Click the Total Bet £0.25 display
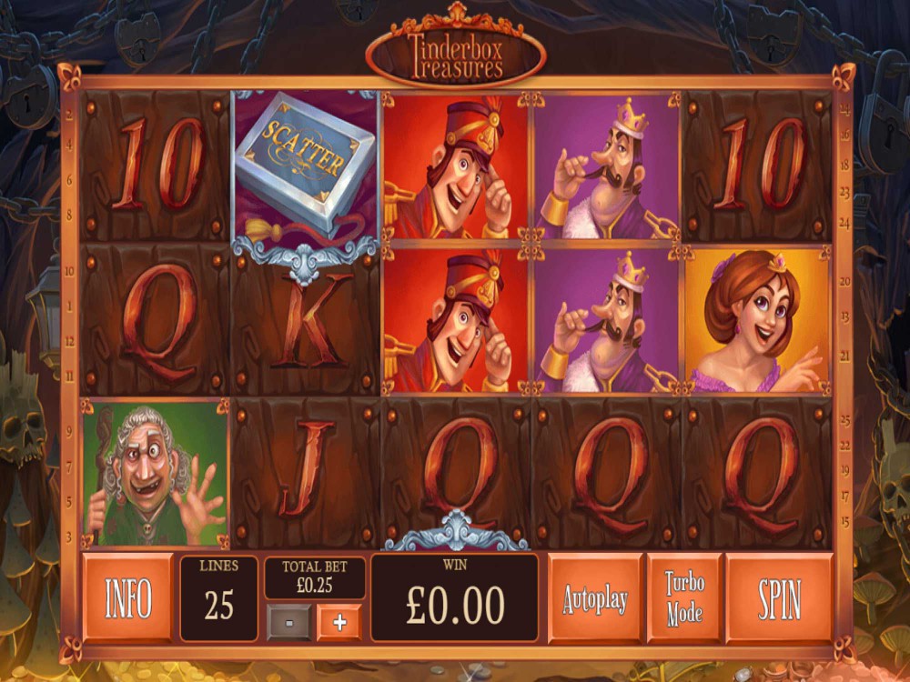 [315, 577]
